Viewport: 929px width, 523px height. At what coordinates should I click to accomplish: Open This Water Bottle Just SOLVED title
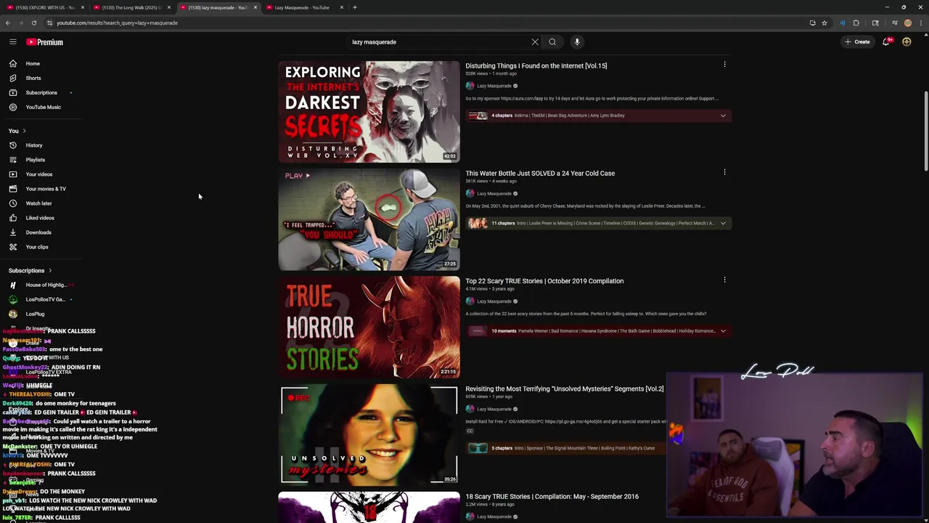[x=540, y=173]
